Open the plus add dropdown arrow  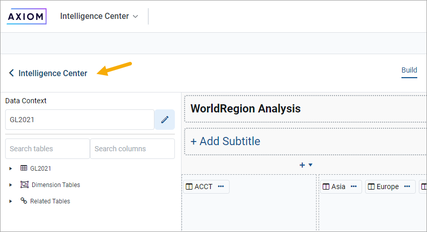point(310,165)
